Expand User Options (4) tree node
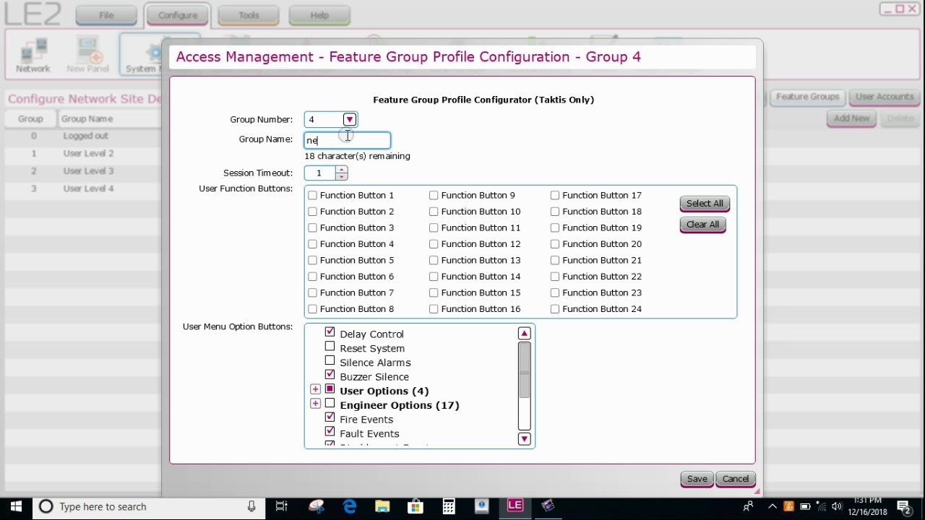 coord(315,389)
